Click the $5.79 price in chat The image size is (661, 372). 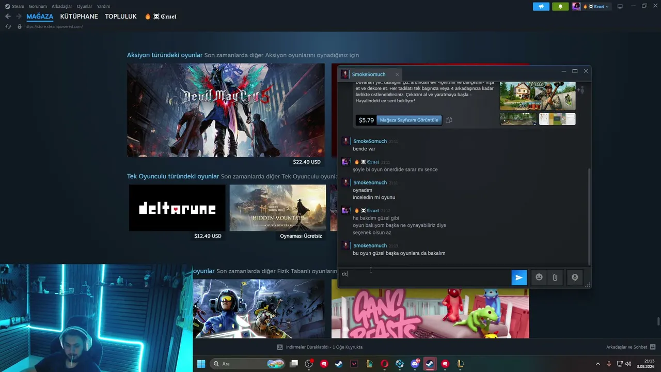366,120
